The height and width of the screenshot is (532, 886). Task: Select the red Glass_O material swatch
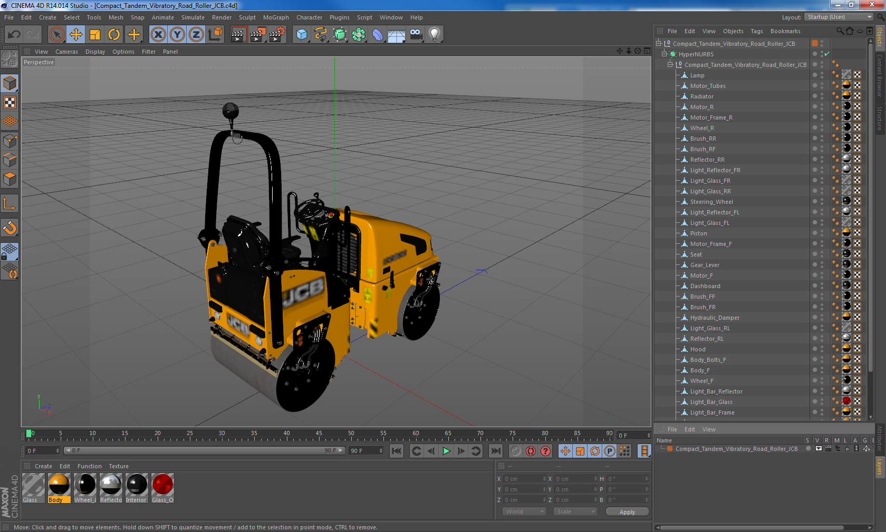point(162,488)
